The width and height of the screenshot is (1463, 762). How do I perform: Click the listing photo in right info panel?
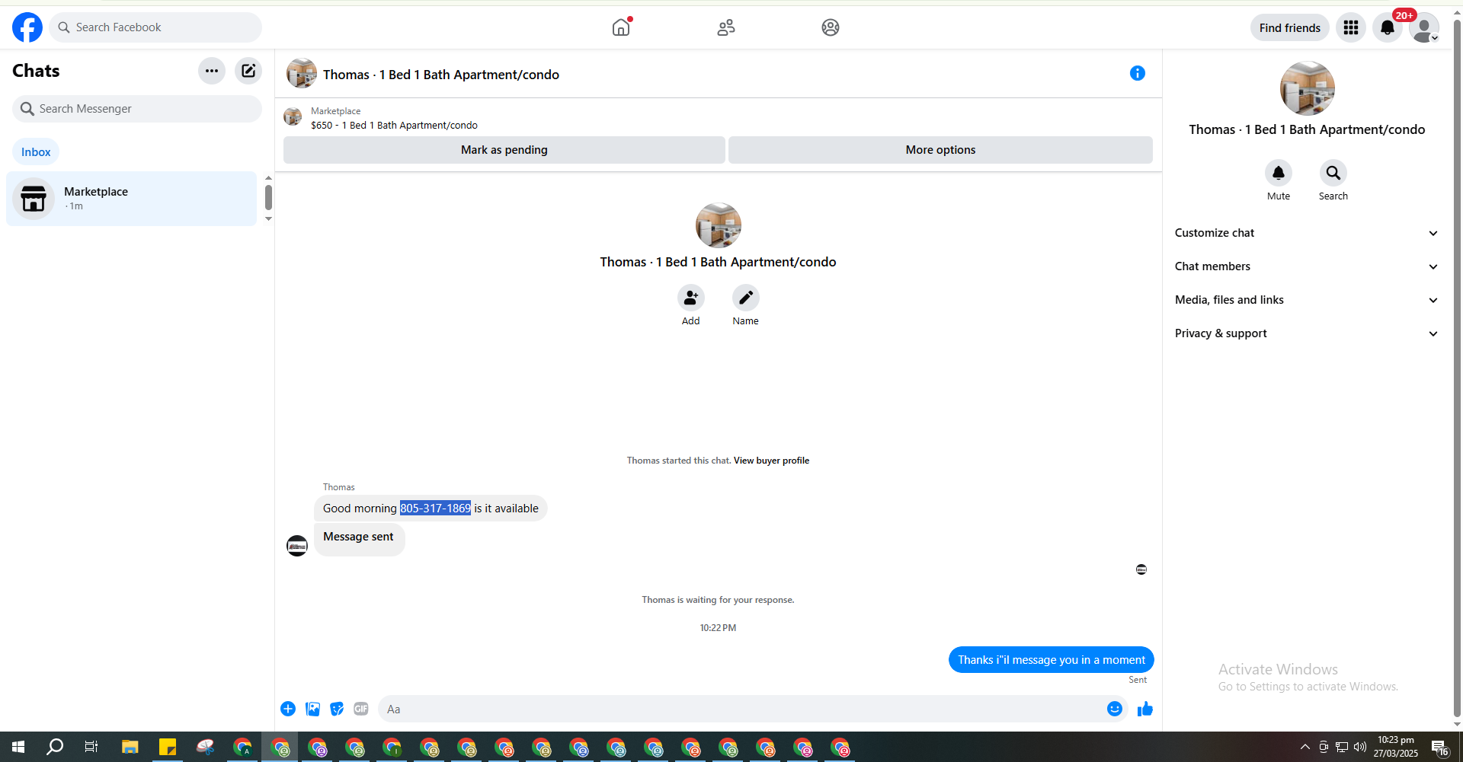pos(1308,88)
